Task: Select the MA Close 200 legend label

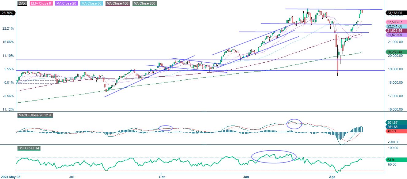Action: tap(144, 4)
